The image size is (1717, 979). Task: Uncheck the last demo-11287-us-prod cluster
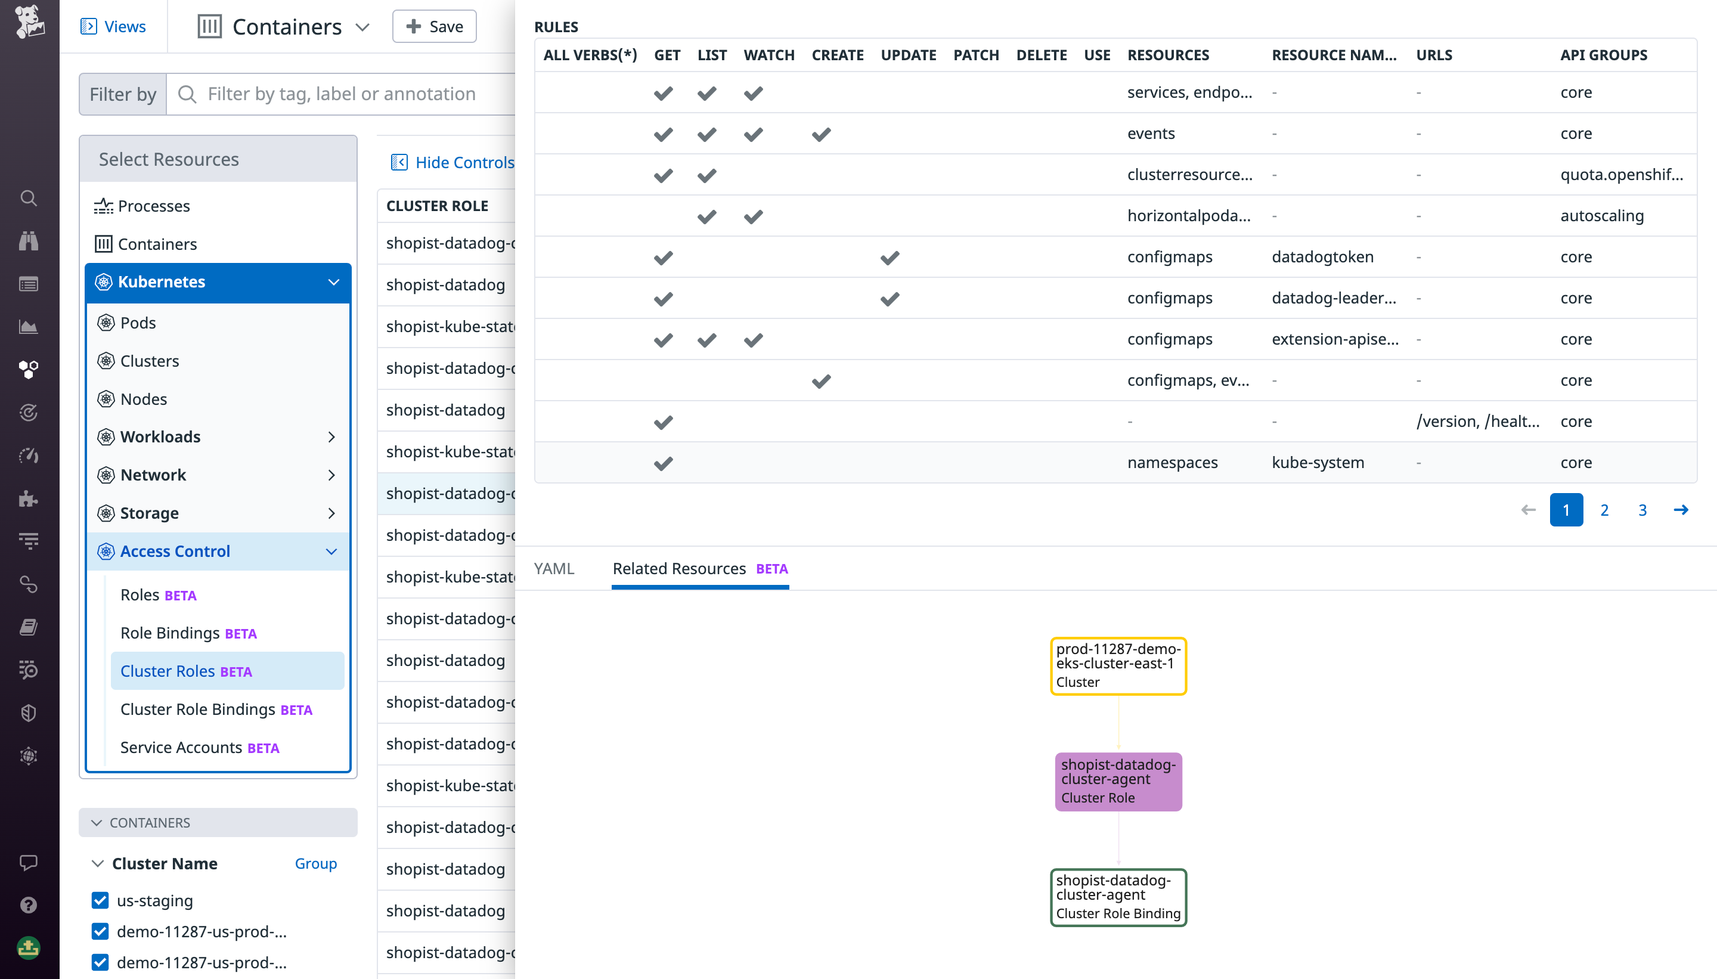click(x=100, y=962)
